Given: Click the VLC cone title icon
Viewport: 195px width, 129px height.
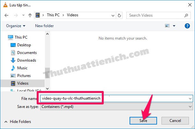Looking at the screenshot, I should coord(5,5).
